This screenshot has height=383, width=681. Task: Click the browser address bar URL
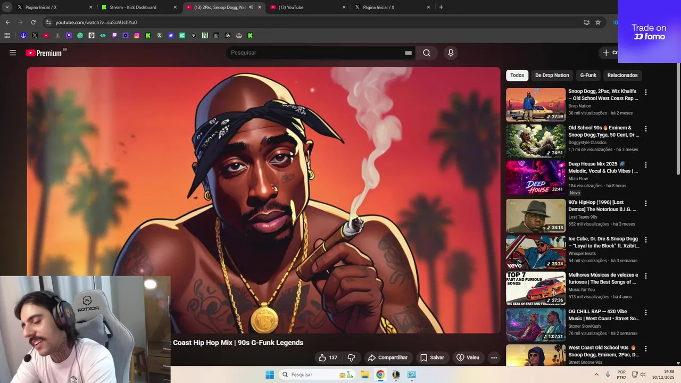point(96,22)
